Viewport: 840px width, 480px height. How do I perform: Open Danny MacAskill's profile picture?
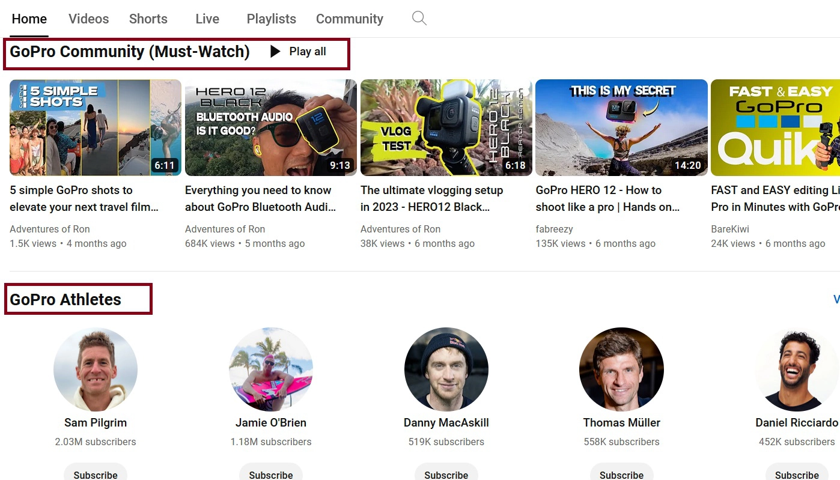[x=446, y=369]
